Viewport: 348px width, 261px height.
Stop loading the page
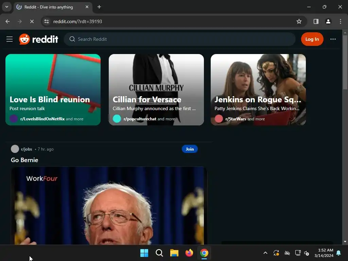tap(32, 21)
